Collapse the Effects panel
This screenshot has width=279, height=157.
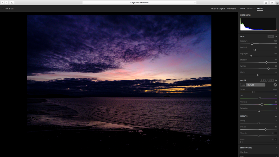[x=276, y=116]
